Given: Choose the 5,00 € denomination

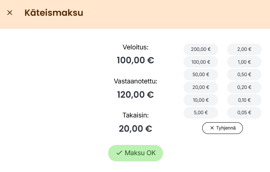Looking at the screenshot, I should click(200, 112).
